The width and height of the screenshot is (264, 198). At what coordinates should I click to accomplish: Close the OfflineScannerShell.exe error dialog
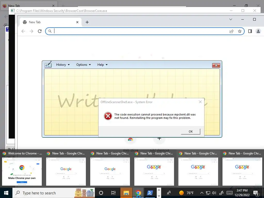200,102
